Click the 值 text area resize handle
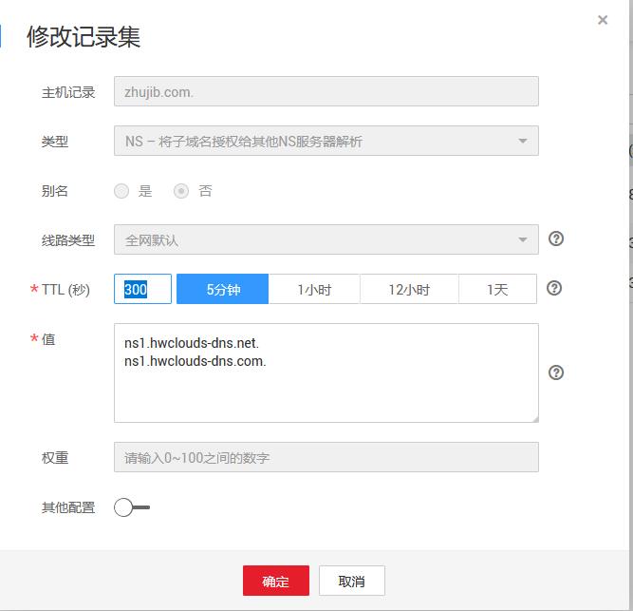 (x=534, y=417)
